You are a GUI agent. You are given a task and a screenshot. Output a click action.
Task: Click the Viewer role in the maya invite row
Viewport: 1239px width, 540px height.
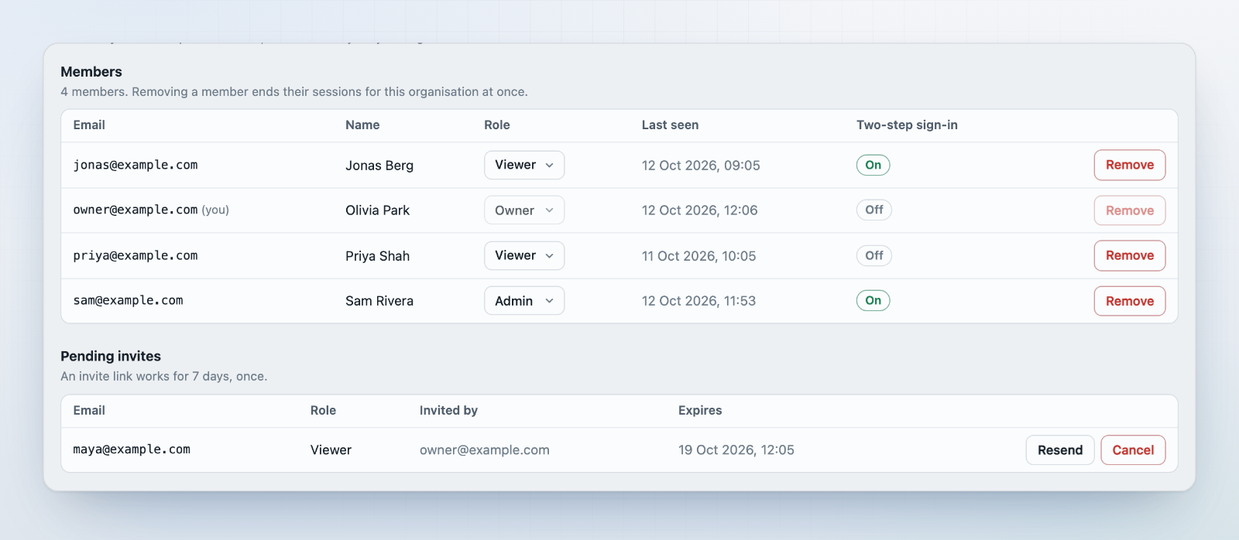pos(331,450)
